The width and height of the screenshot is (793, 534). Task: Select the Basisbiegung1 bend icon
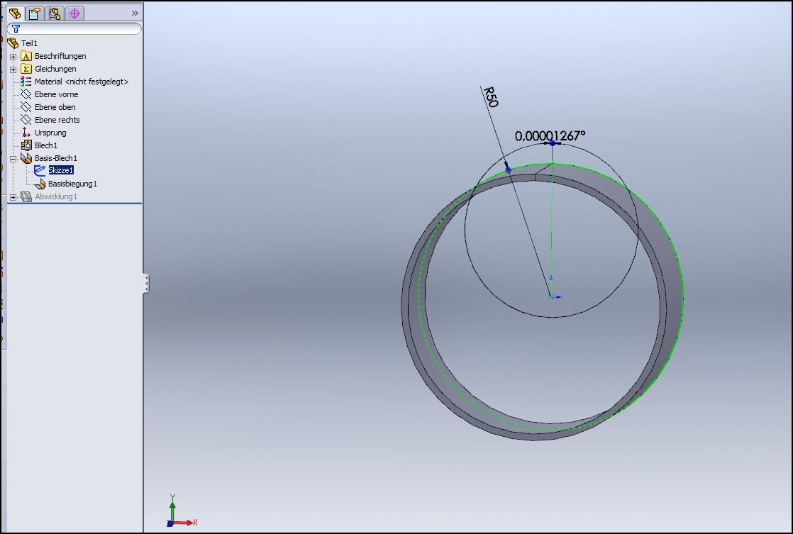40,184
